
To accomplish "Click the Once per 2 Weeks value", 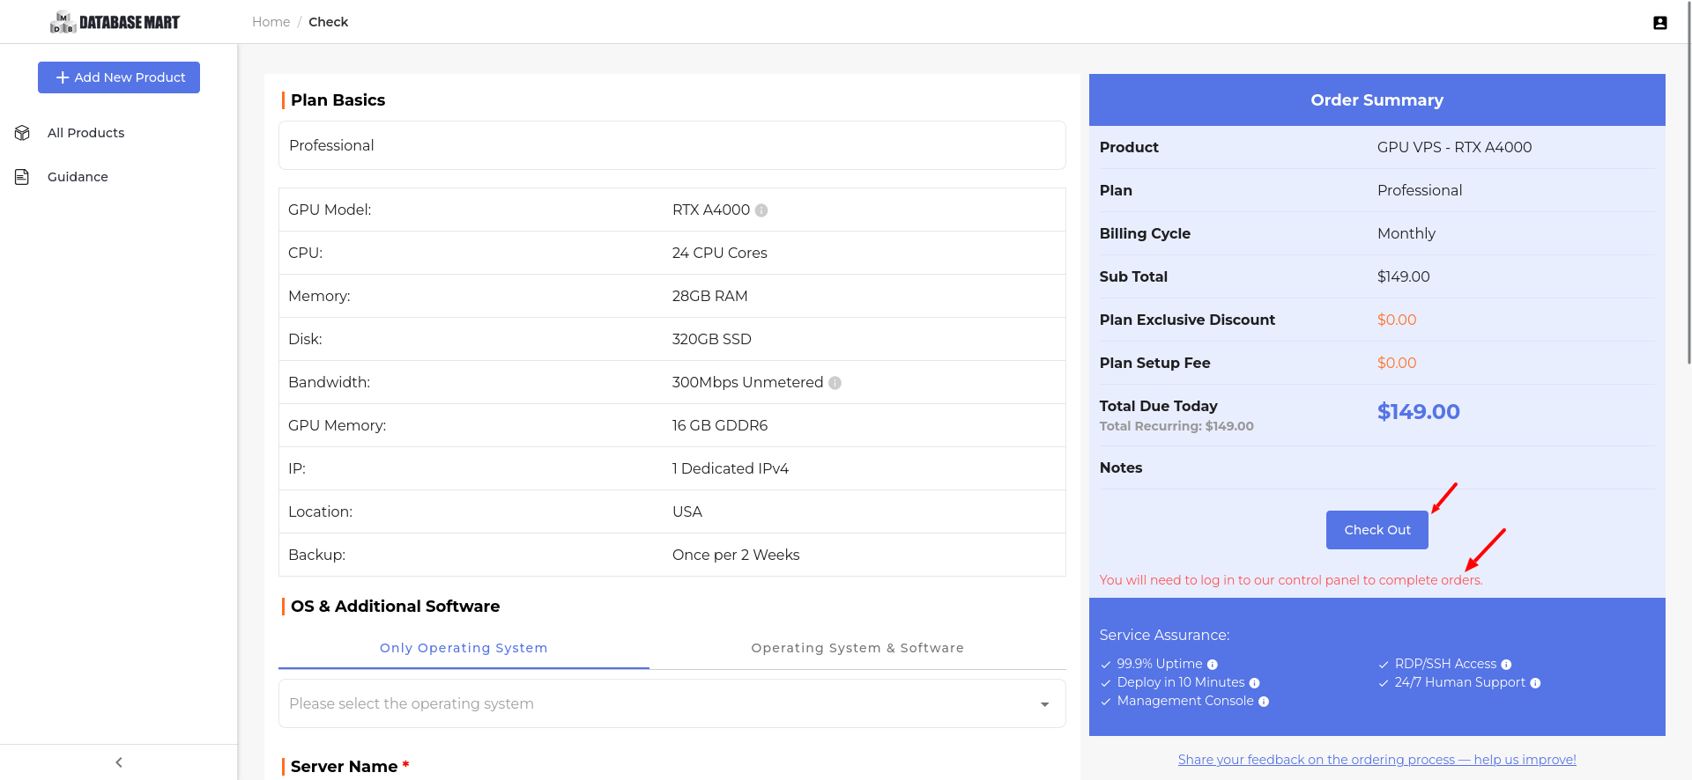I will click(736, 556).
